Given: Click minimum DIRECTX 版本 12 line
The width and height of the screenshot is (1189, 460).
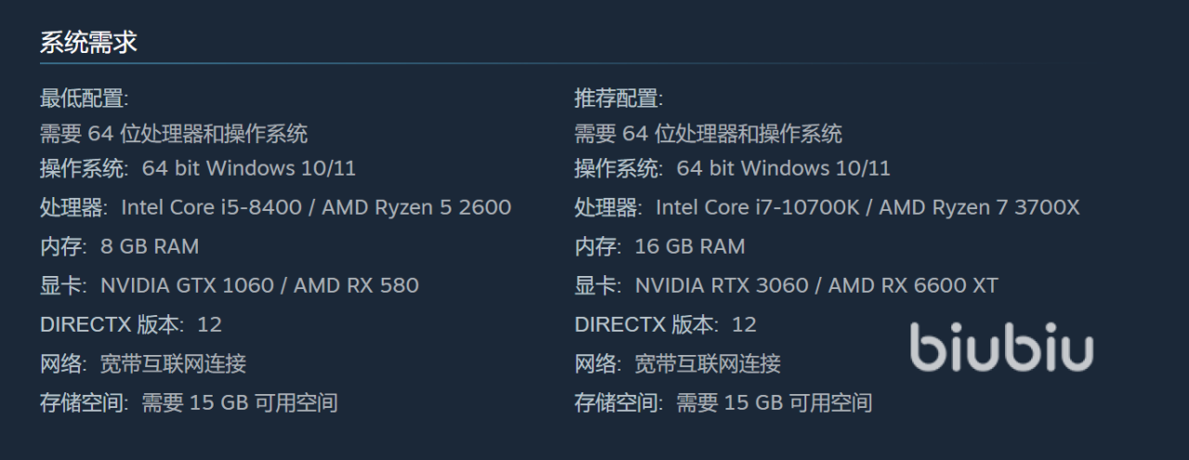Looking at the screenshot, I should pyautogui.click(x=131, y=324).
